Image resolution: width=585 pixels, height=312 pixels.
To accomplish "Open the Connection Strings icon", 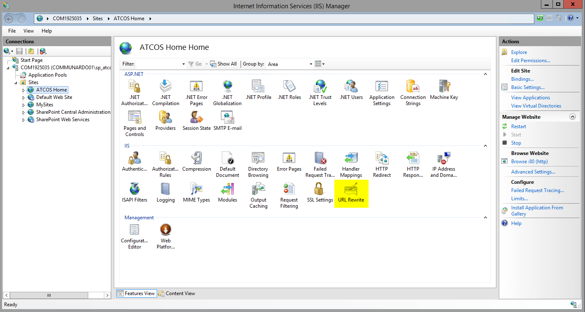I will pyautogui.click(x=413, y=93).
